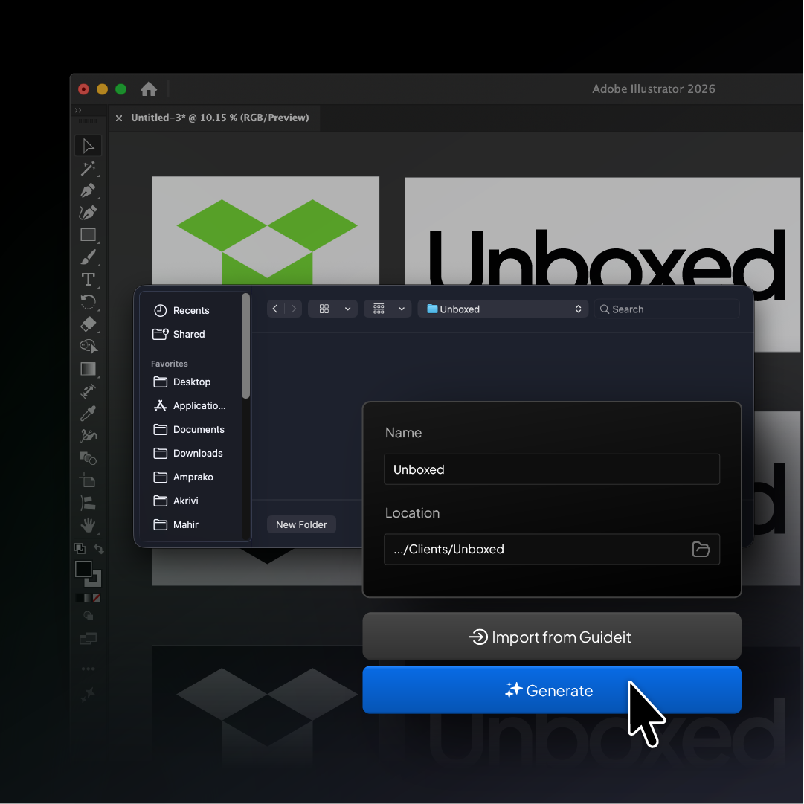Screen dimensions: 804x804
Task: Select the Rotate tool
Action: click(x=89, y=301)
